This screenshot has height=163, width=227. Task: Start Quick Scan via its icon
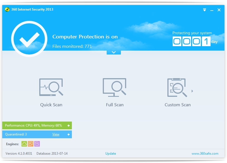[51, 87]
